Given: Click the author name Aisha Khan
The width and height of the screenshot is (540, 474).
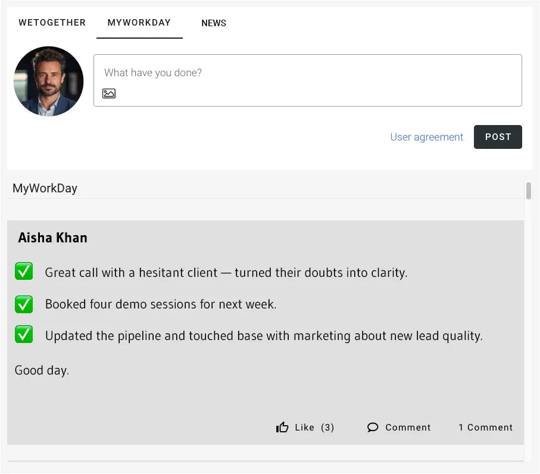Looking at the screenshot, I should pos(53,238).
